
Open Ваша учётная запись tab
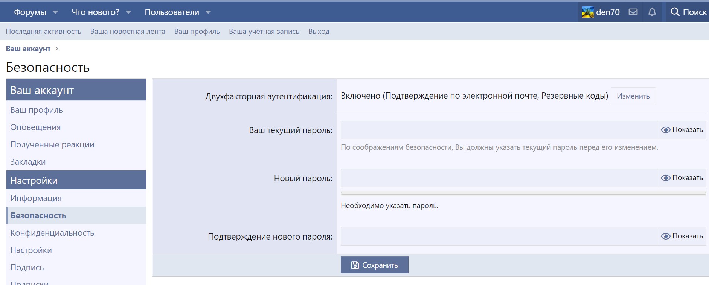point(264,32)
